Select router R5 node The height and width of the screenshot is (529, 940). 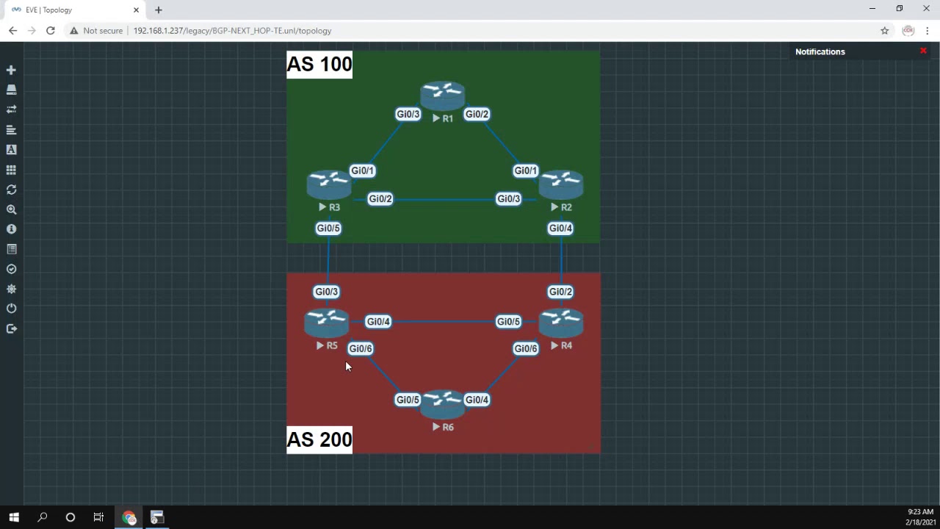click(327, 323)
